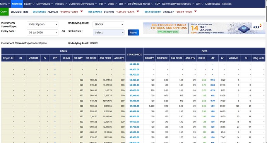Select the Markets tab
This screenshot has width=267, height=143.
[17, 4]
